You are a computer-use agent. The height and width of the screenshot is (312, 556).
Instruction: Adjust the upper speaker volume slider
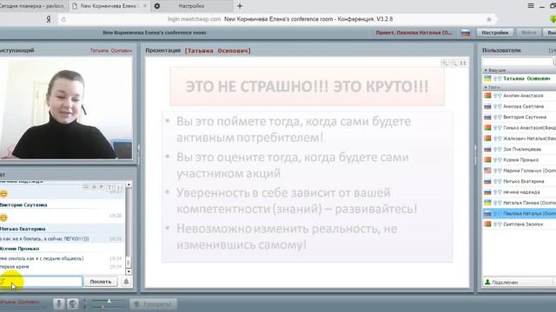click(108, 301)
